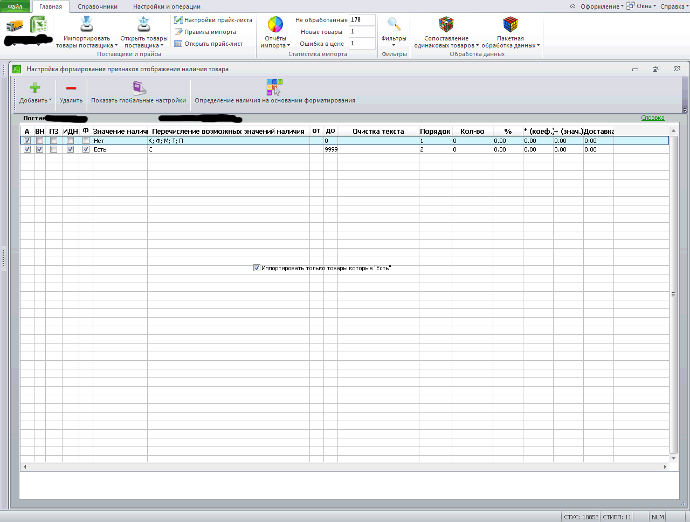The image size is (690, 522).
Task: Toggle column ВН checkbox in the Нет row
Action: 39,141
